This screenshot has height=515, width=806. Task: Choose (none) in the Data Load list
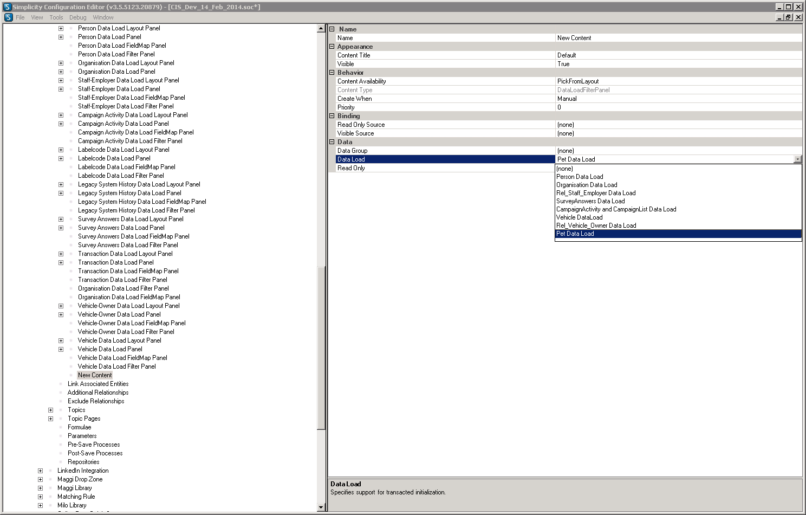point(678,169)
